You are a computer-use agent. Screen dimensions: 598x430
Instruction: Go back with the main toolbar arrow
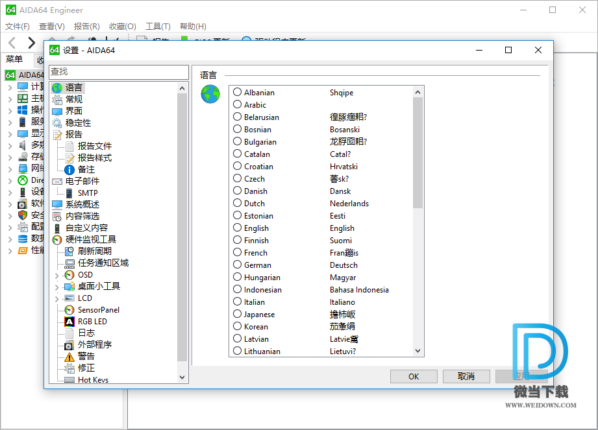(x=12, y=43)
